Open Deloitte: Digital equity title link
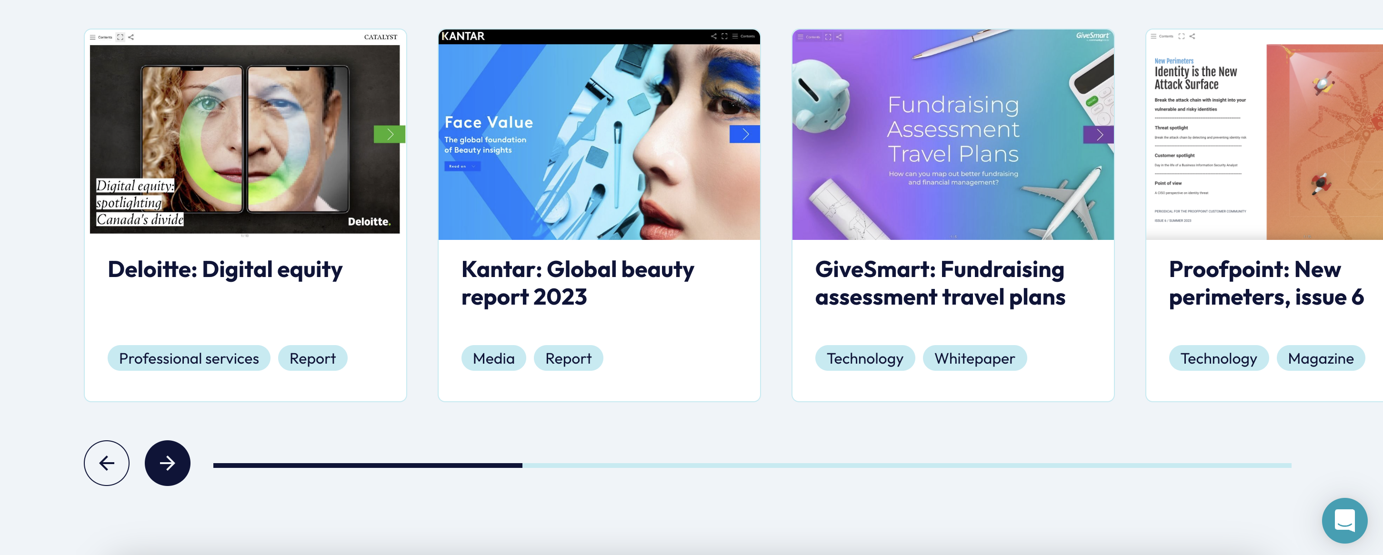1383x555 pixels. tap(225, 269)
